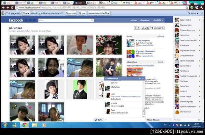Click the Like button with thumbs-up
The width and height of the screenshot is (205, 135).
pyautogui.click(x=145, y=28)
